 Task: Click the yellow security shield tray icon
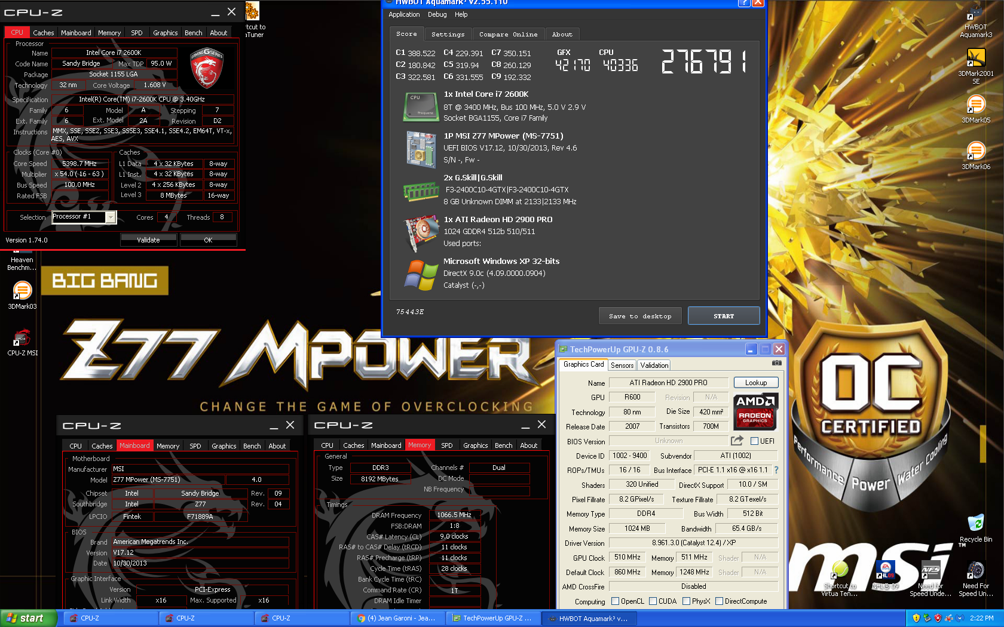[x=916, y=618]
